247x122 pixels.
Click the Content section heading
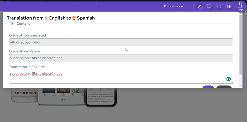23,24
